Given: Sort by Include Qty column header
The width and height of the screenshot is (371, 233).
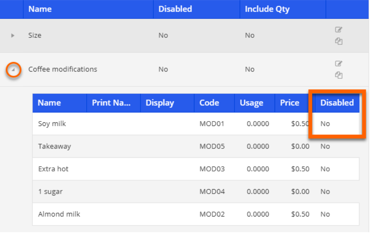Looking at the screenshot, I should (x=267, y=9).
